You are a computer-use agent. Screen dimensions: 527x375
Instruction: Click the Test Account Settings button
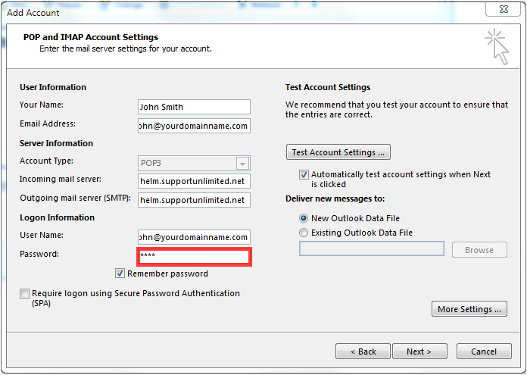coord(338,152)
